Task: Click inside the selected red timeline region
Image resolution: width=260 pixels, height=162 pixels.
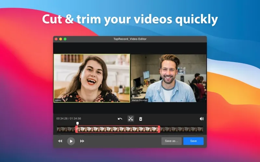Action: (x=118, y=129)
